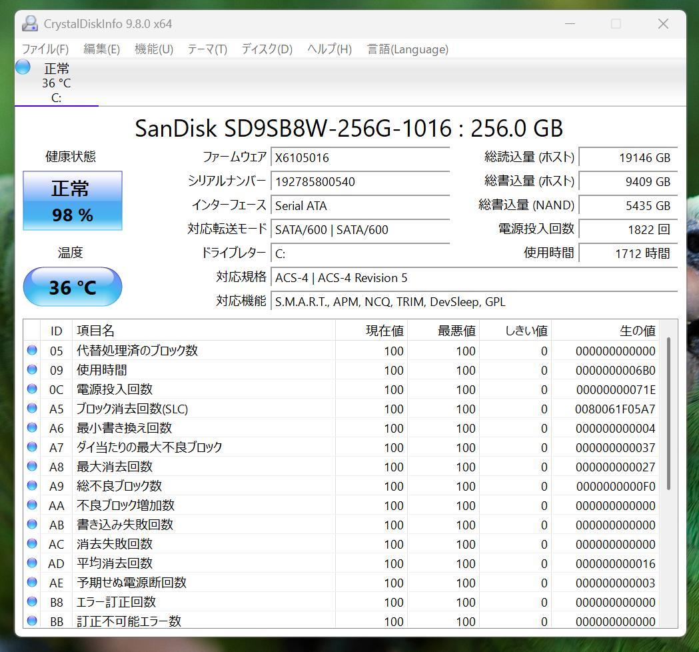Click total host reads value 19146 GB
699x652 pixels.
click(628, 157)
